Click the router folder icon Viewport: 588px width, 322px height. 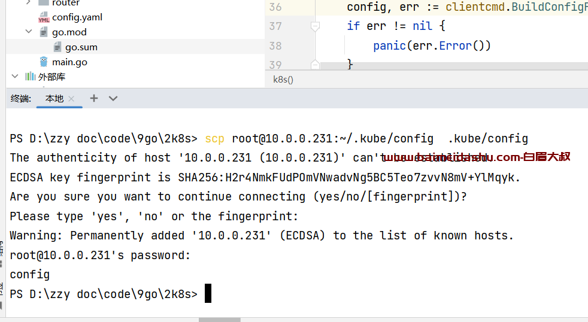(44, 2)
